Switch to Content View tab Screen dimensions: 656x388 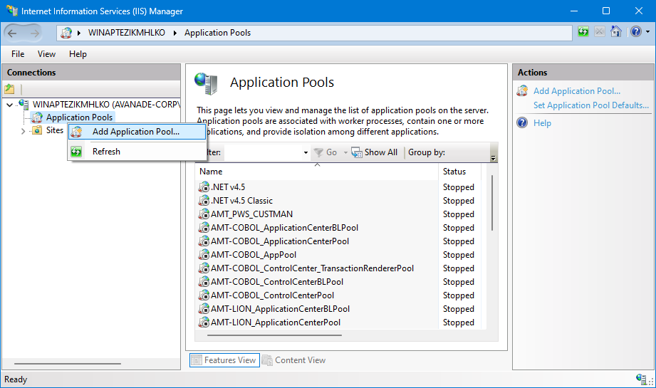coord(294,360)
